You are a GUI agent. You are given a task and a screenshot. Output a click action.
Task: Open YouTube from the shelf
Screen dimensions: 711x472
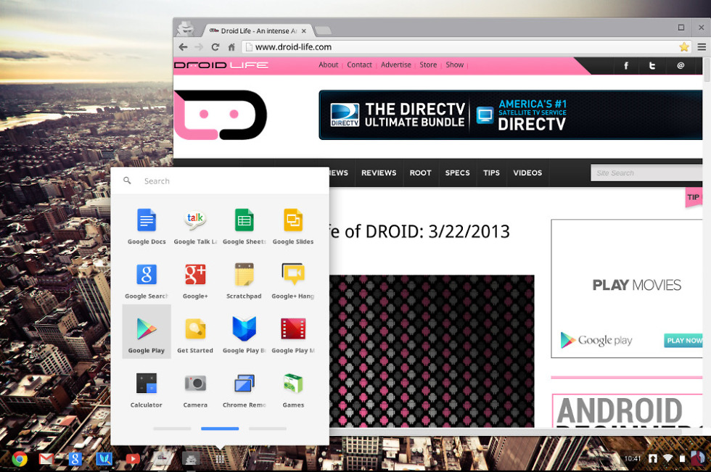pyautogui.click(x=132, y=459)
